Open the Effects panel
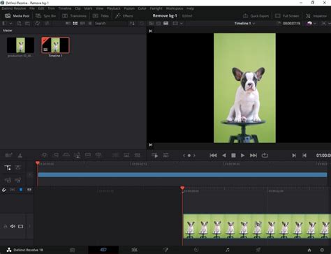 124,16
